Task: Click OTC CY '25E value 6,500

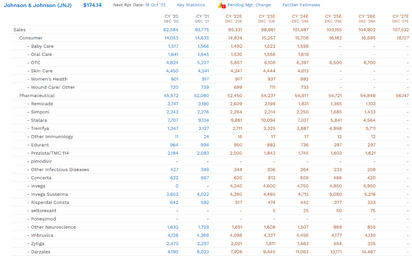Action: point(336,63)
